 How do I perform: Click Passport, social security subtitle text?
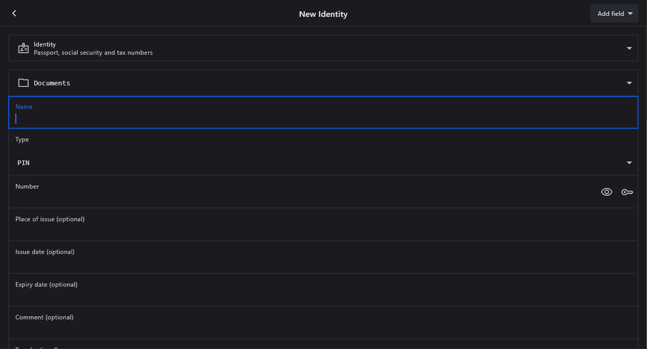(93, 53)
